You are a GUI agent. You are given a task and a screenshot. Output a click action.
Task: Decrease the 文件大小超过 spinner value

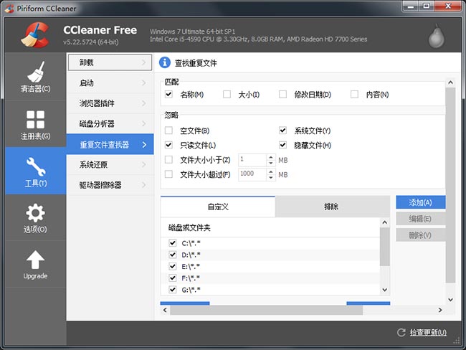point(270,178)
